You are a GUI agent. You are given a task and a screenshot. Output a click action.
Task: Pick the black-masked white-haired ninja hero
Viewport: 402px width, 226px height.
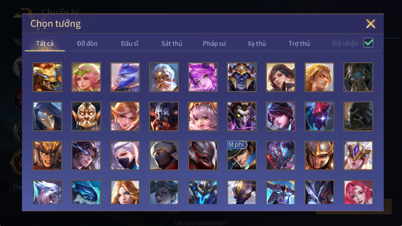(125, 156)
